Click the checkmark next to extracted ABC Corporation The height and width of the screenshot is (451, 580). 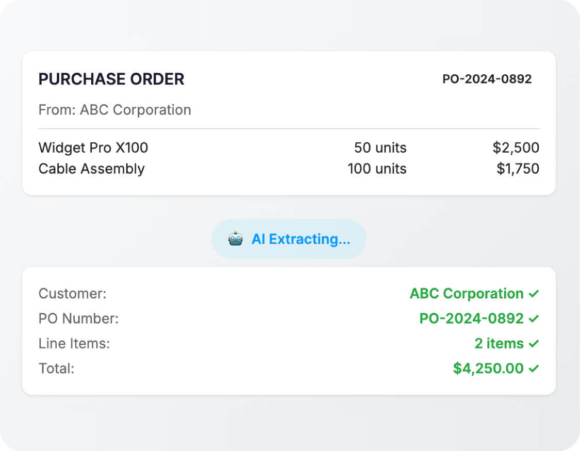(534, 294)
